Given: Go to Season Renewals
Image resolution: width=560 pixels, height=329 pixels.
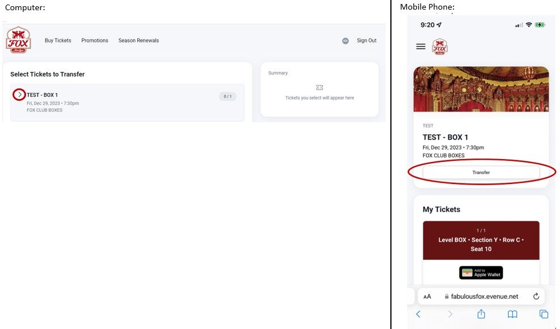Looking at the screenshot, I should tap(138, 41).
